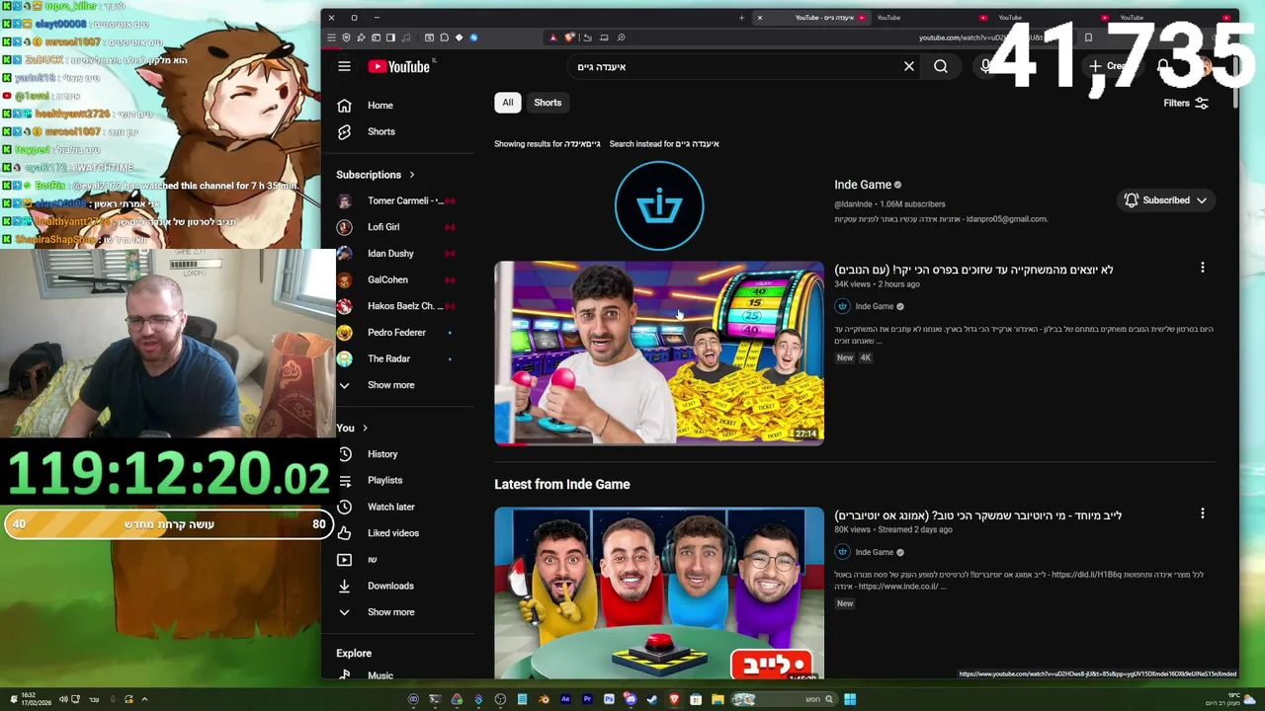Select the All filter chip
Screen dimensions: 1265x711
click(508, 103)
